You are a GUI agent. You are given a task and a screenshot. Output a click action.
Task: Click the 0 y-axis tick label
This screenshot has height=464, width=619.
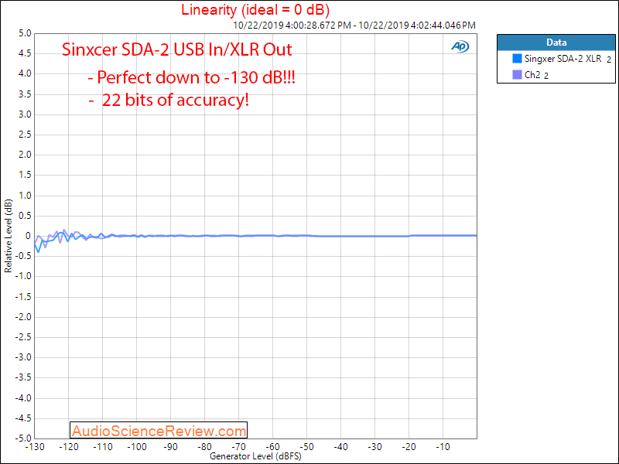[28, 236]
